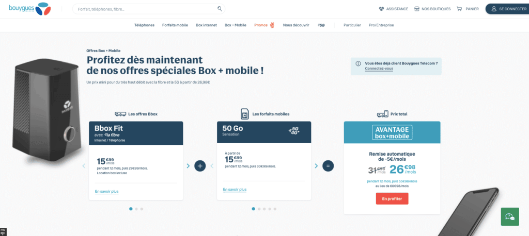Show next mobile forfait with right arrow
Image resolution: width=529 pixels, height=236 pixels.
pyautogui.click(x=316, y=165)
